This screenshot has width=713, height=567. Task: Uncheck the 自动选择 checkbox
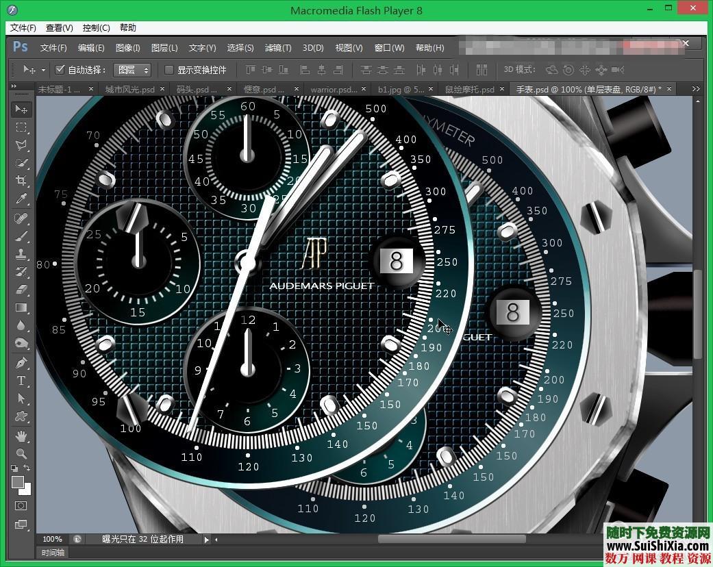[x=60, y=69]
